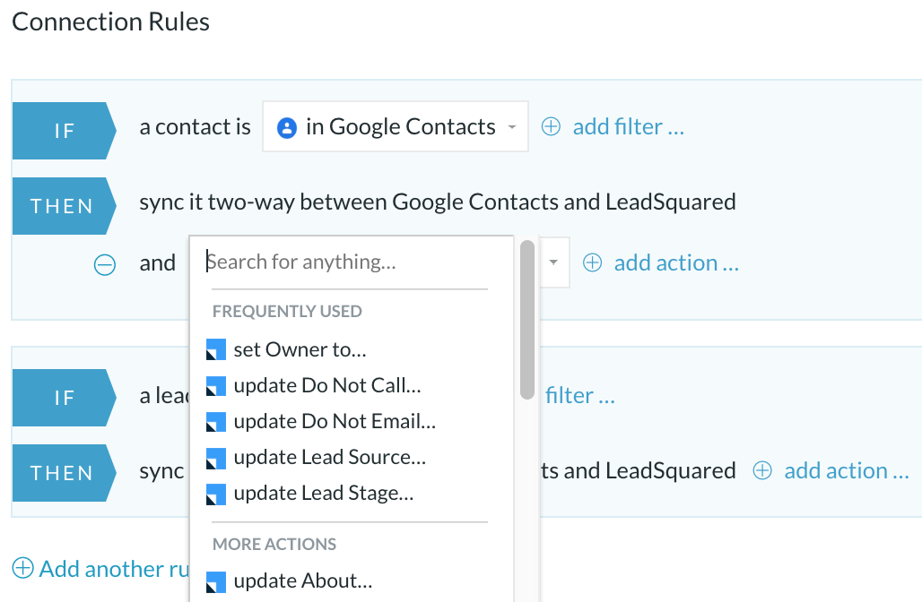
Task: Click the first rule's 'IF' label
Action: [x=64, y=131]
